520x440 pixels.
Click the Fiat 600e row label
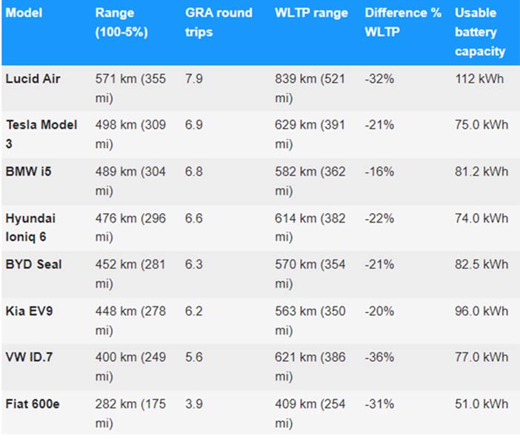click(x=33, y=404)
